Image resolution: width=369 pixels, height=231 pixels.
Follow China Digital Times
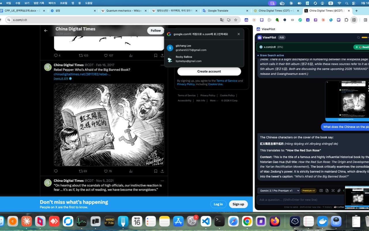click(156, 31)
